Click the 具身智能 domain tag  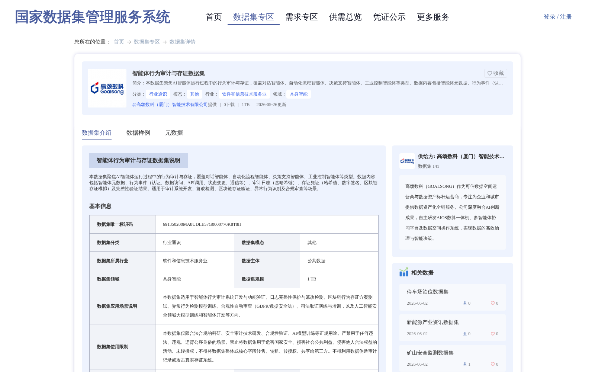[x=299, y=94]
